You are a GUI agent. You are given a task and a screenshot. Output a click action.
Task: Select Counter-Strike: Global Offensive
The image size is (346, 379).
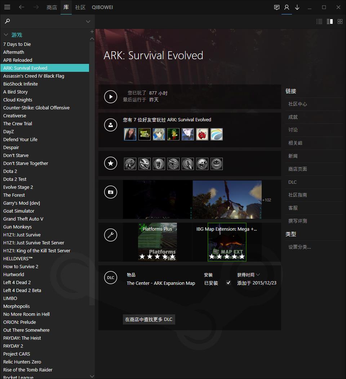[45, 108]
